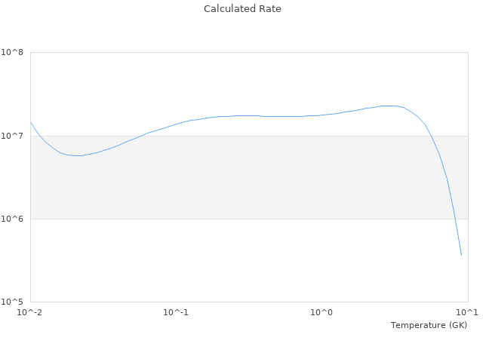Select the 10^6 y-axis tick label

[13, 219]
